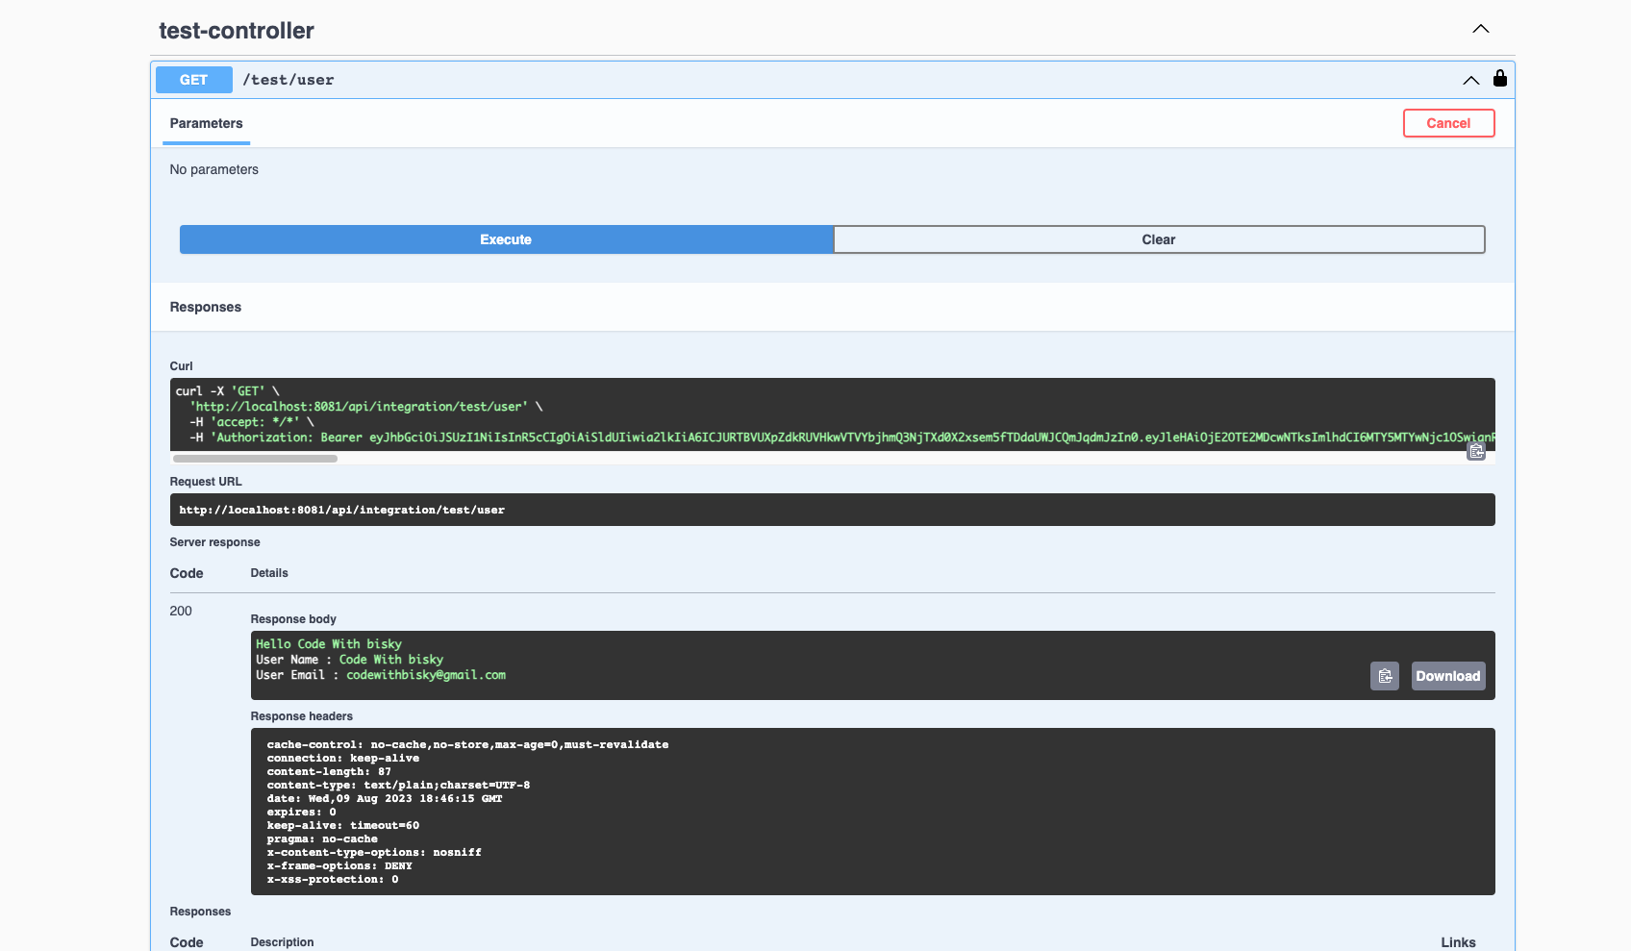The width and height of the screenshot is (1631, 951).
Task: Click the curl command horizontal scrollbar
Action: click(x=255, y=459)
